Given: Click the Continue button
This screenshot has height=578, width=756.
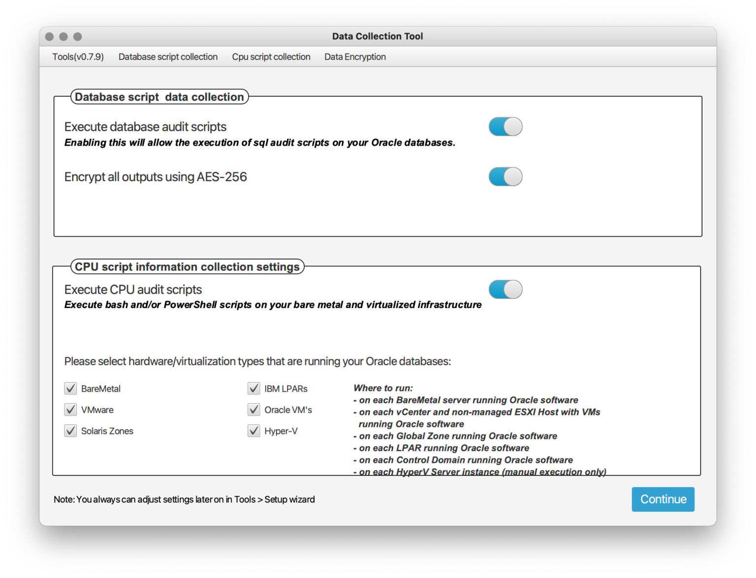Looking at the screenshot, I should pos(662,499).
